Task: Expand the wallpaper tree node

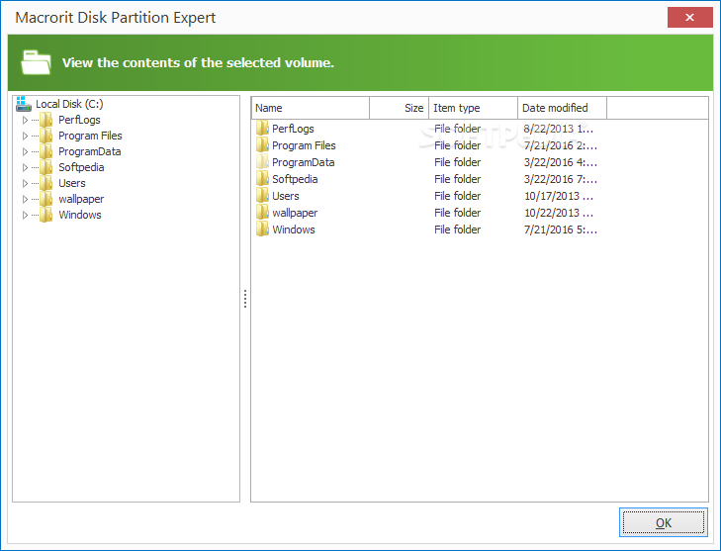Action: click(x=26, y=199)
